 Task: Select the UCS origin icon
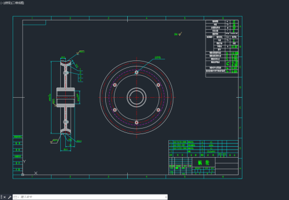(x=22, y=175)
